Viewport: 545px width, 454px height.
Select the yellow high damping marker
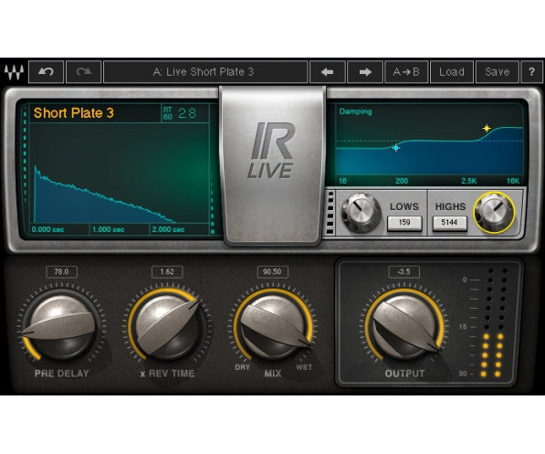point(487,129)
